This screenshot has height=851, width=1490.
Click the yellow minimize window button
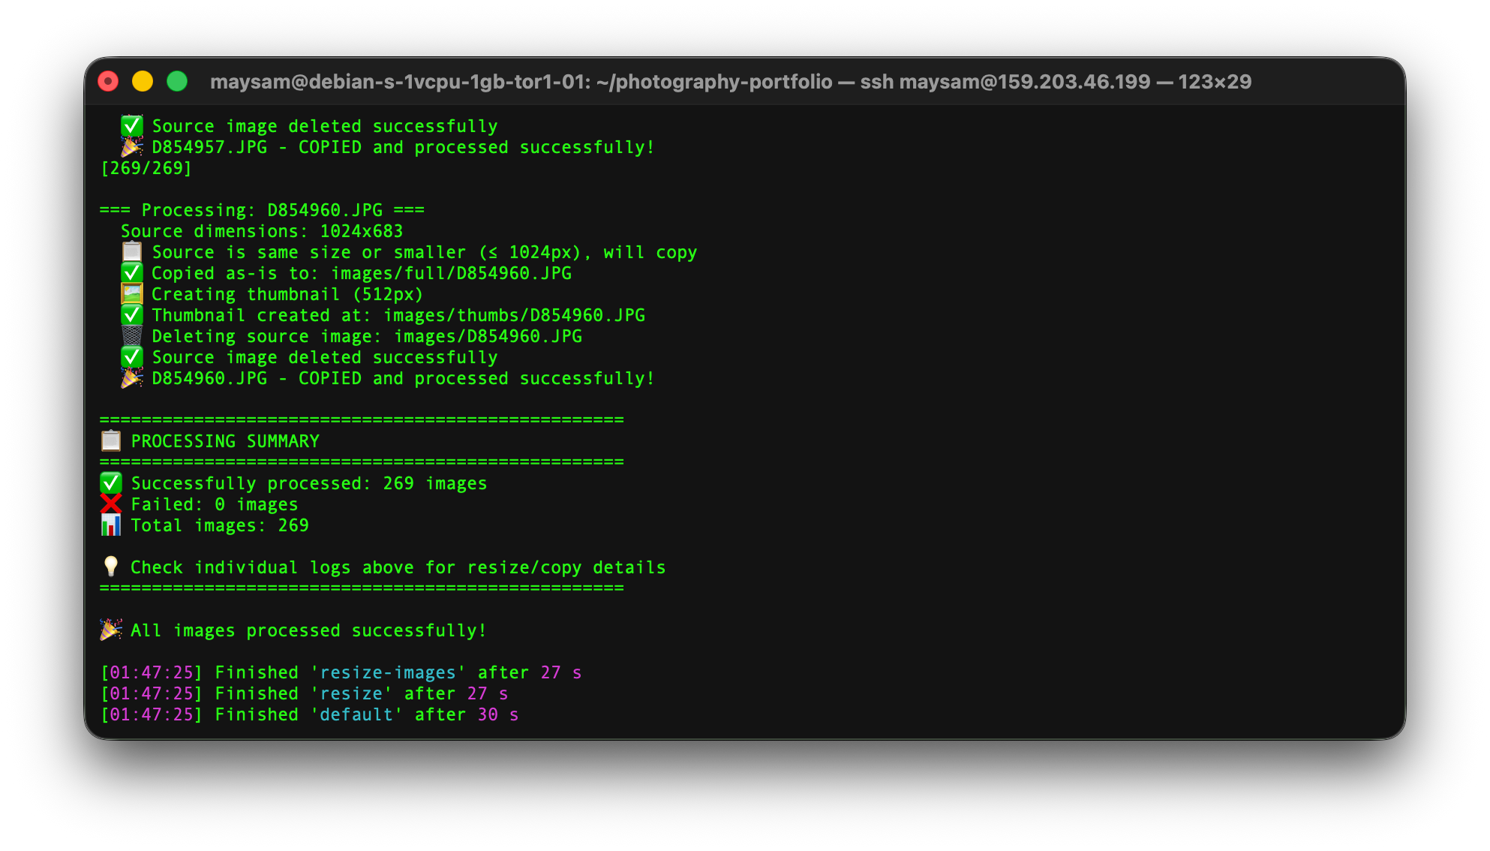143,81
